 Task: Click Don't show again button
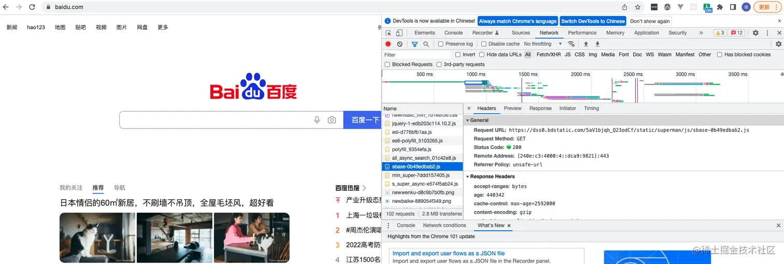click(650, 21)
